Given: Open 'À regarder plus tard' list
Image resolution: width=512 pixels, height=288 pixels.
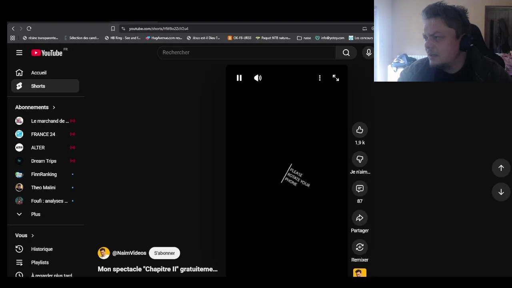Looking at the screenshot, I should (45, 274).
